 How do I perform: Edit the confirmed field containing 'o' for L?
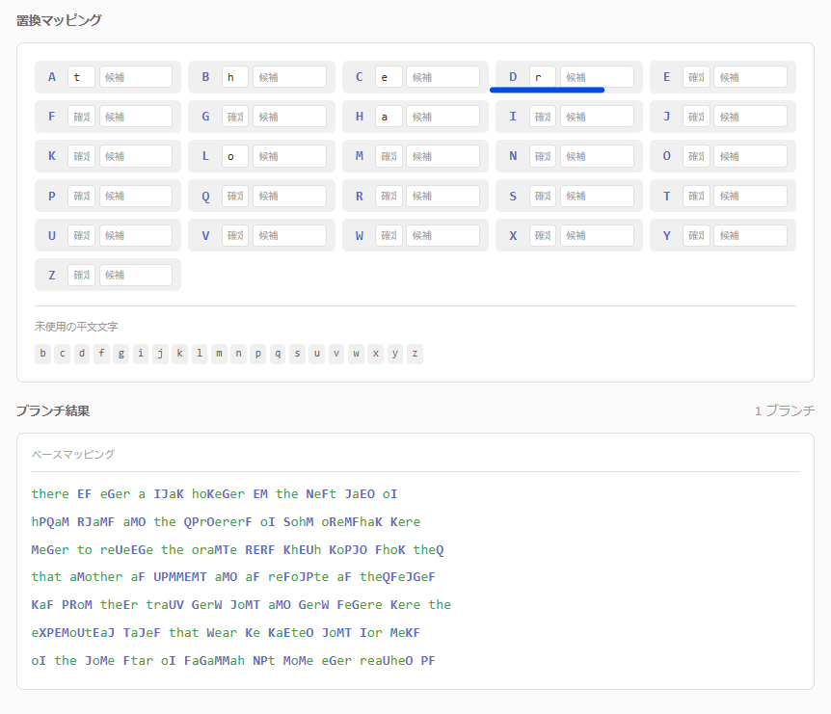pyautogui.click(x=235, y=156)
